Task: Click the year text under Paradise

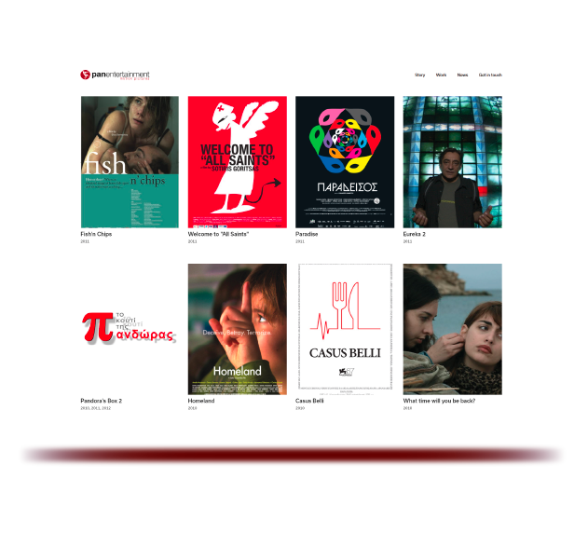Action: pos(300,241)
